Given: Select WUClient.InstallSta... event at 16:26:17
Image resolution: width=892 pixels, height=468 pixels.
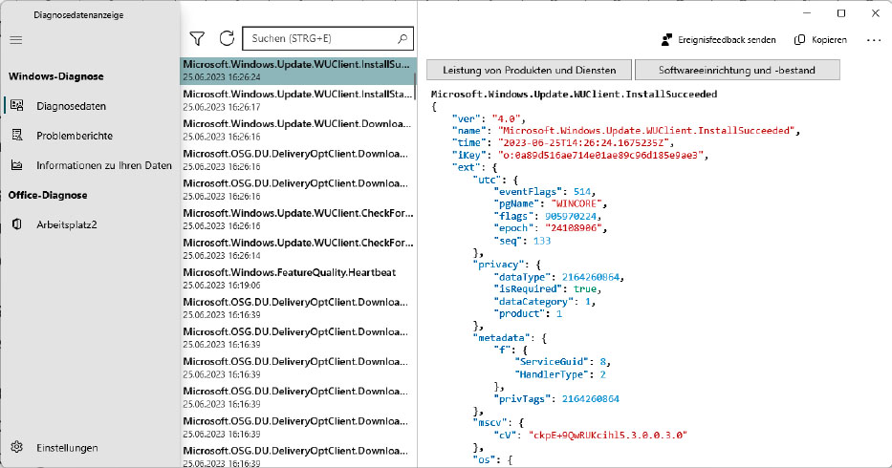Looking at the screenshot, I should coord(298,100).
